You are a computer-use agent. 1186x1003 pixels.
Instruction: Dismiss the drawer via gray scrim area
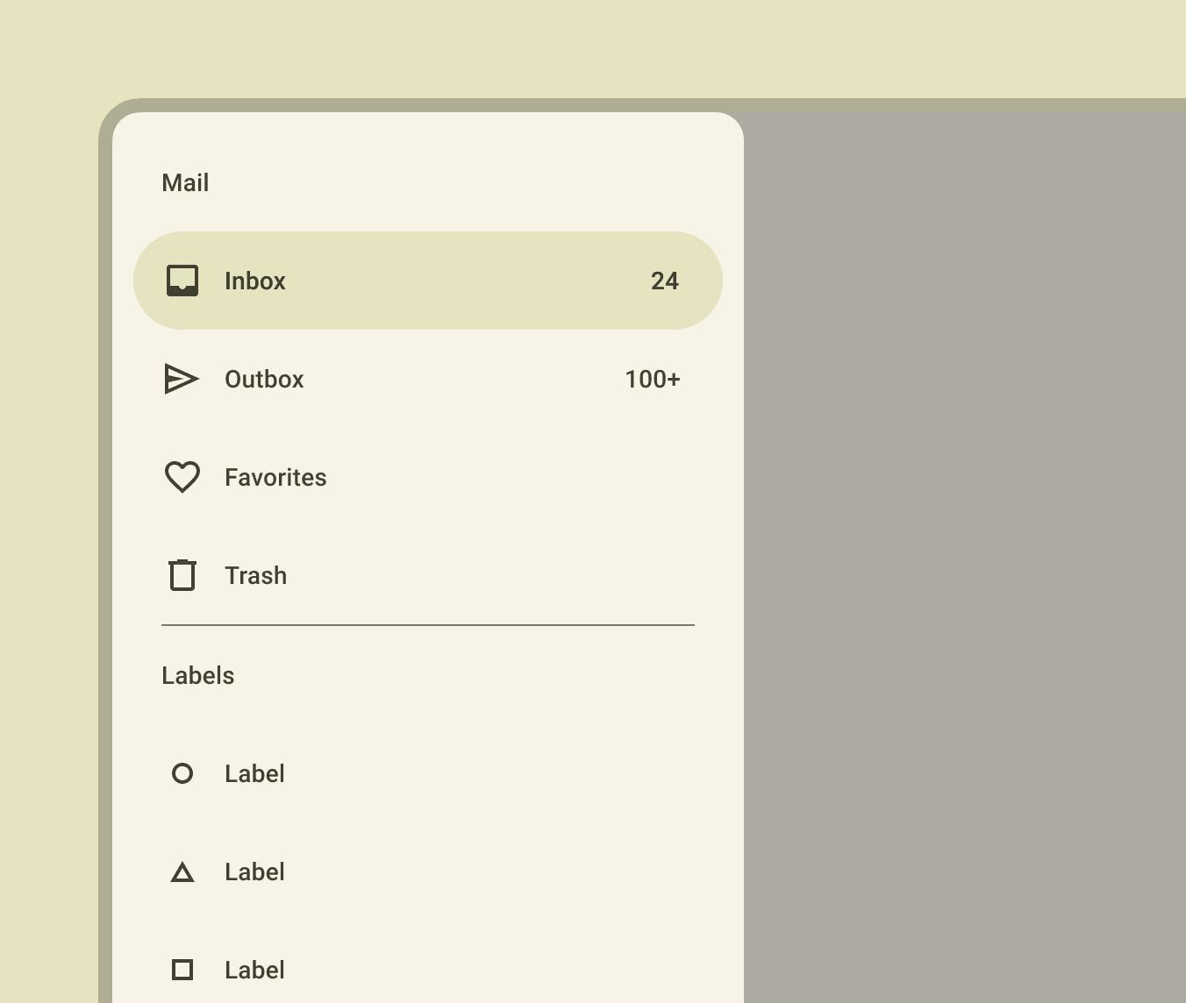pos(965,558)
